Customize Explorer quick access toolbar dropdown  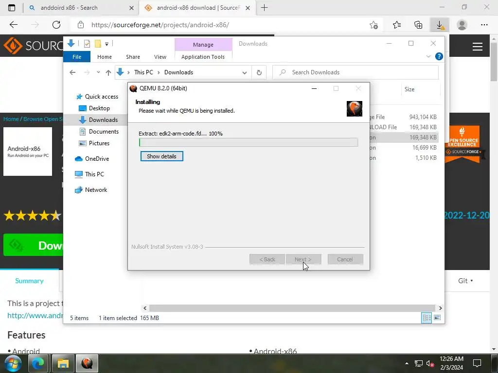click(x=107, y=44)
